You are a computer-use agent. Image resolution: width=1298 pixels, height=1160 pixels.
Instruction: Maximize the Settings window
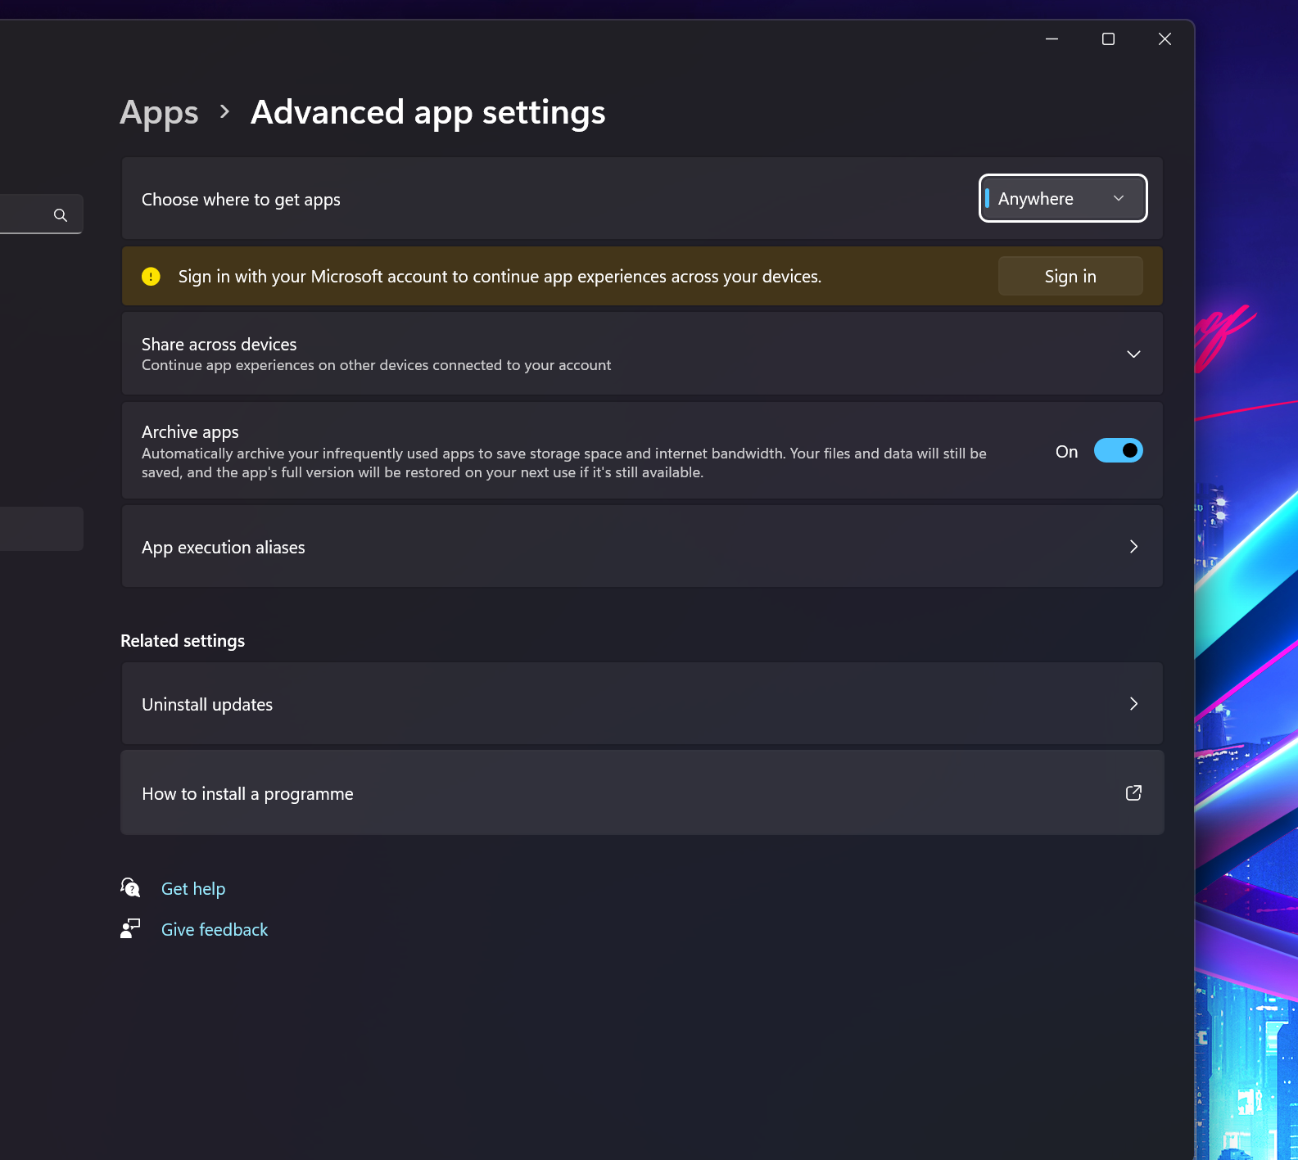(x=1108, y=38)
